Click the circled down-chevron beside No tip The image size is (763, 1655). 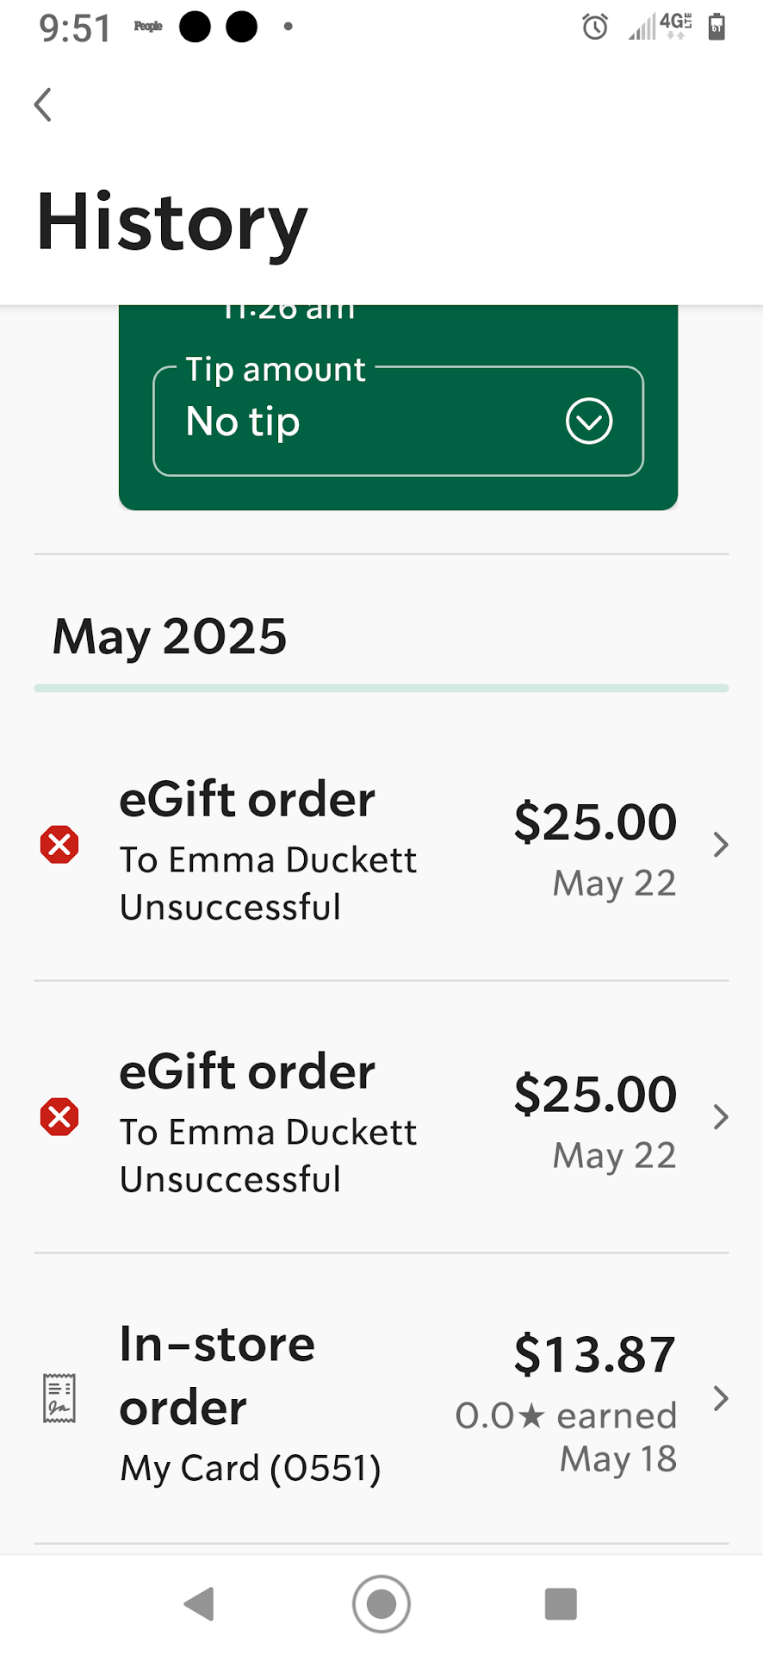point(589,422)
